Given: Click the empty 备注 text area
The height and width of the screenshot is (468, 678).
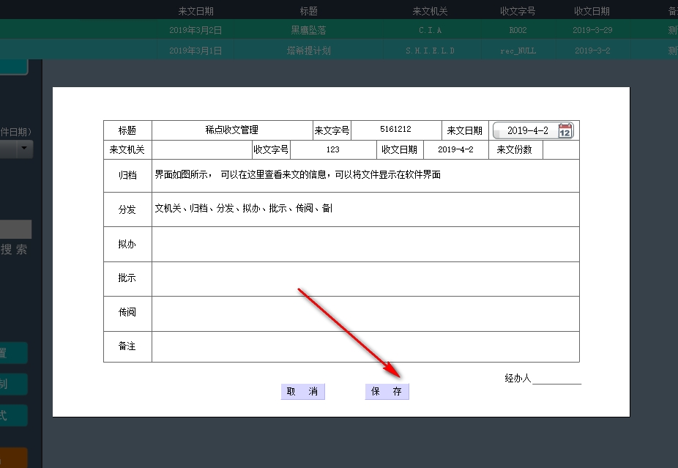Looking at the screenshot, I should [365, 346].
